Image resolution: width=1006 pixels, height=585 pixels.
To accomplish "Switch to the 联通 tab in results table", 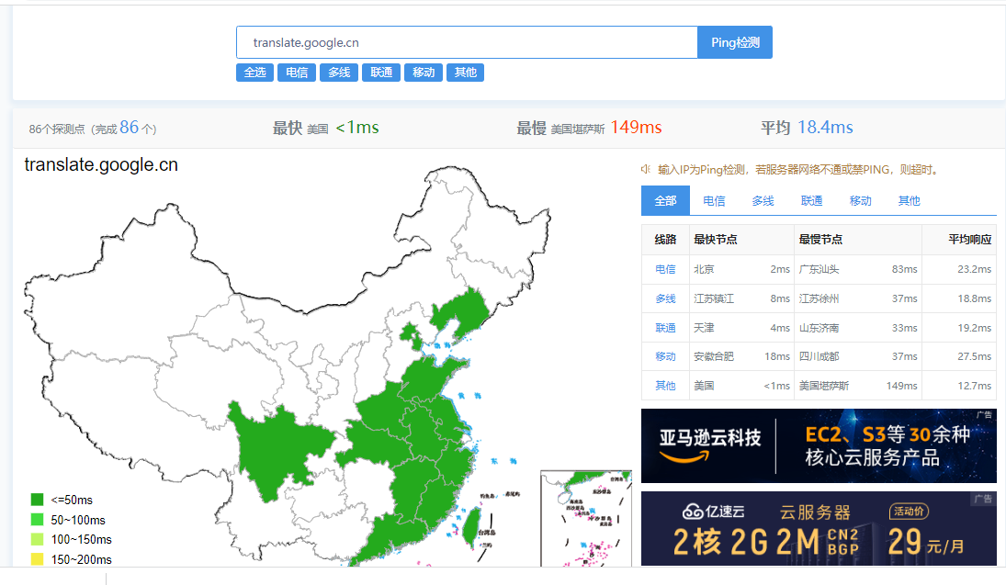I will 811,201.
